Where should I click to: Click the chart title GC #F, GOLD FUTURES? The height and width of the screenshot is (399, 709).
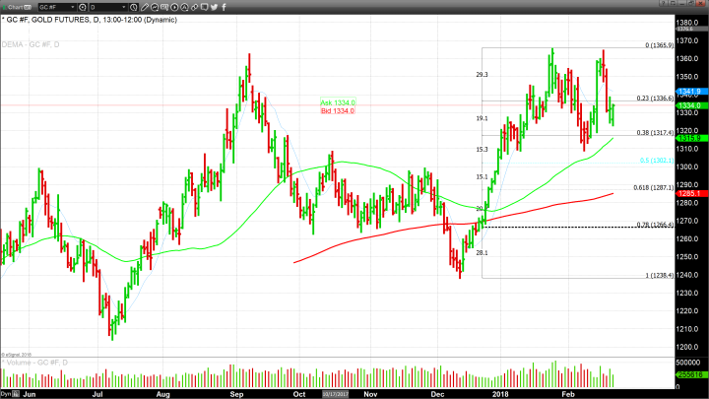tap(59, 19)
